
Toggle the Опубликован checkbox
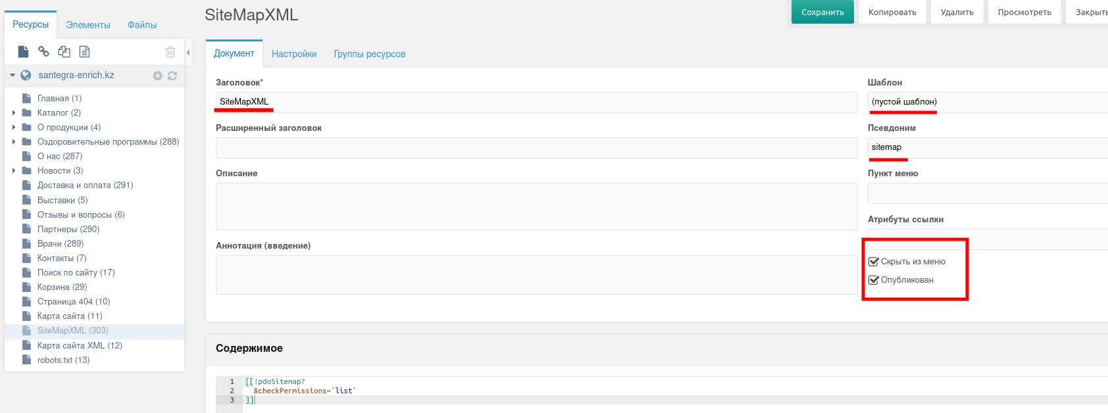(874, 280)
